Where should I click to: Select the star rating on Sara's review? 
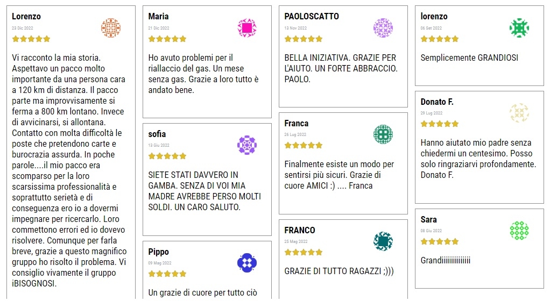[x=440, y=241]
